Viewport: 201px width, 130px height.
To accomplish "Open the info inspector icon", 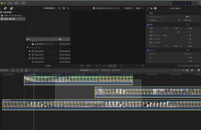I will [155, 8].
